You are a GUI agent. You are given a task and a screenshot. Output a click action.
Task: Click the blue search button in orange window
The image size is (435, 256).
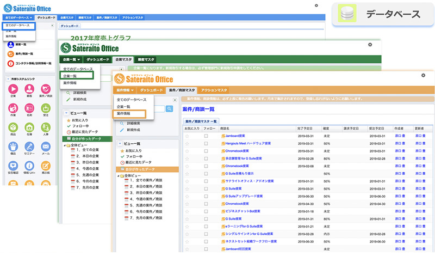(169, 109)
